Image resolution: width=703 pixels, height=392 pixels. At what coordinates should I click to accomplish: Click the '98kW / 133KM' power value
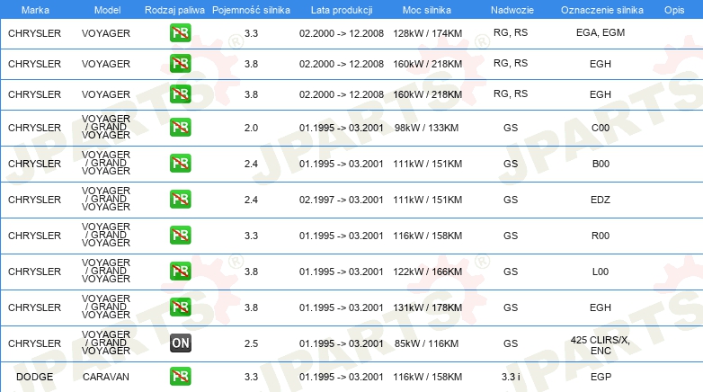pyautogui.click(x=426, y=128)
